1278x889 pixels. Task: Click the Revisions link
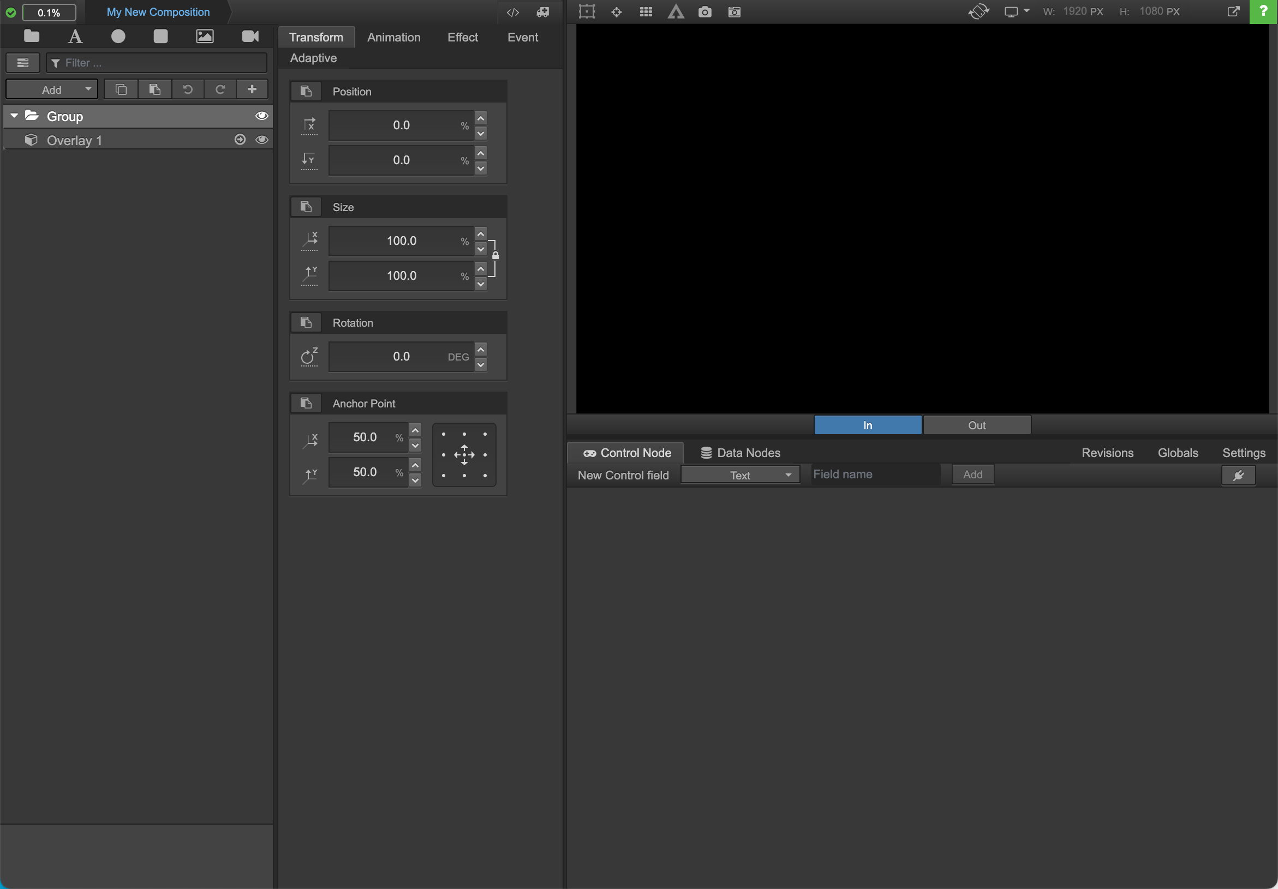click(1107, 453)
